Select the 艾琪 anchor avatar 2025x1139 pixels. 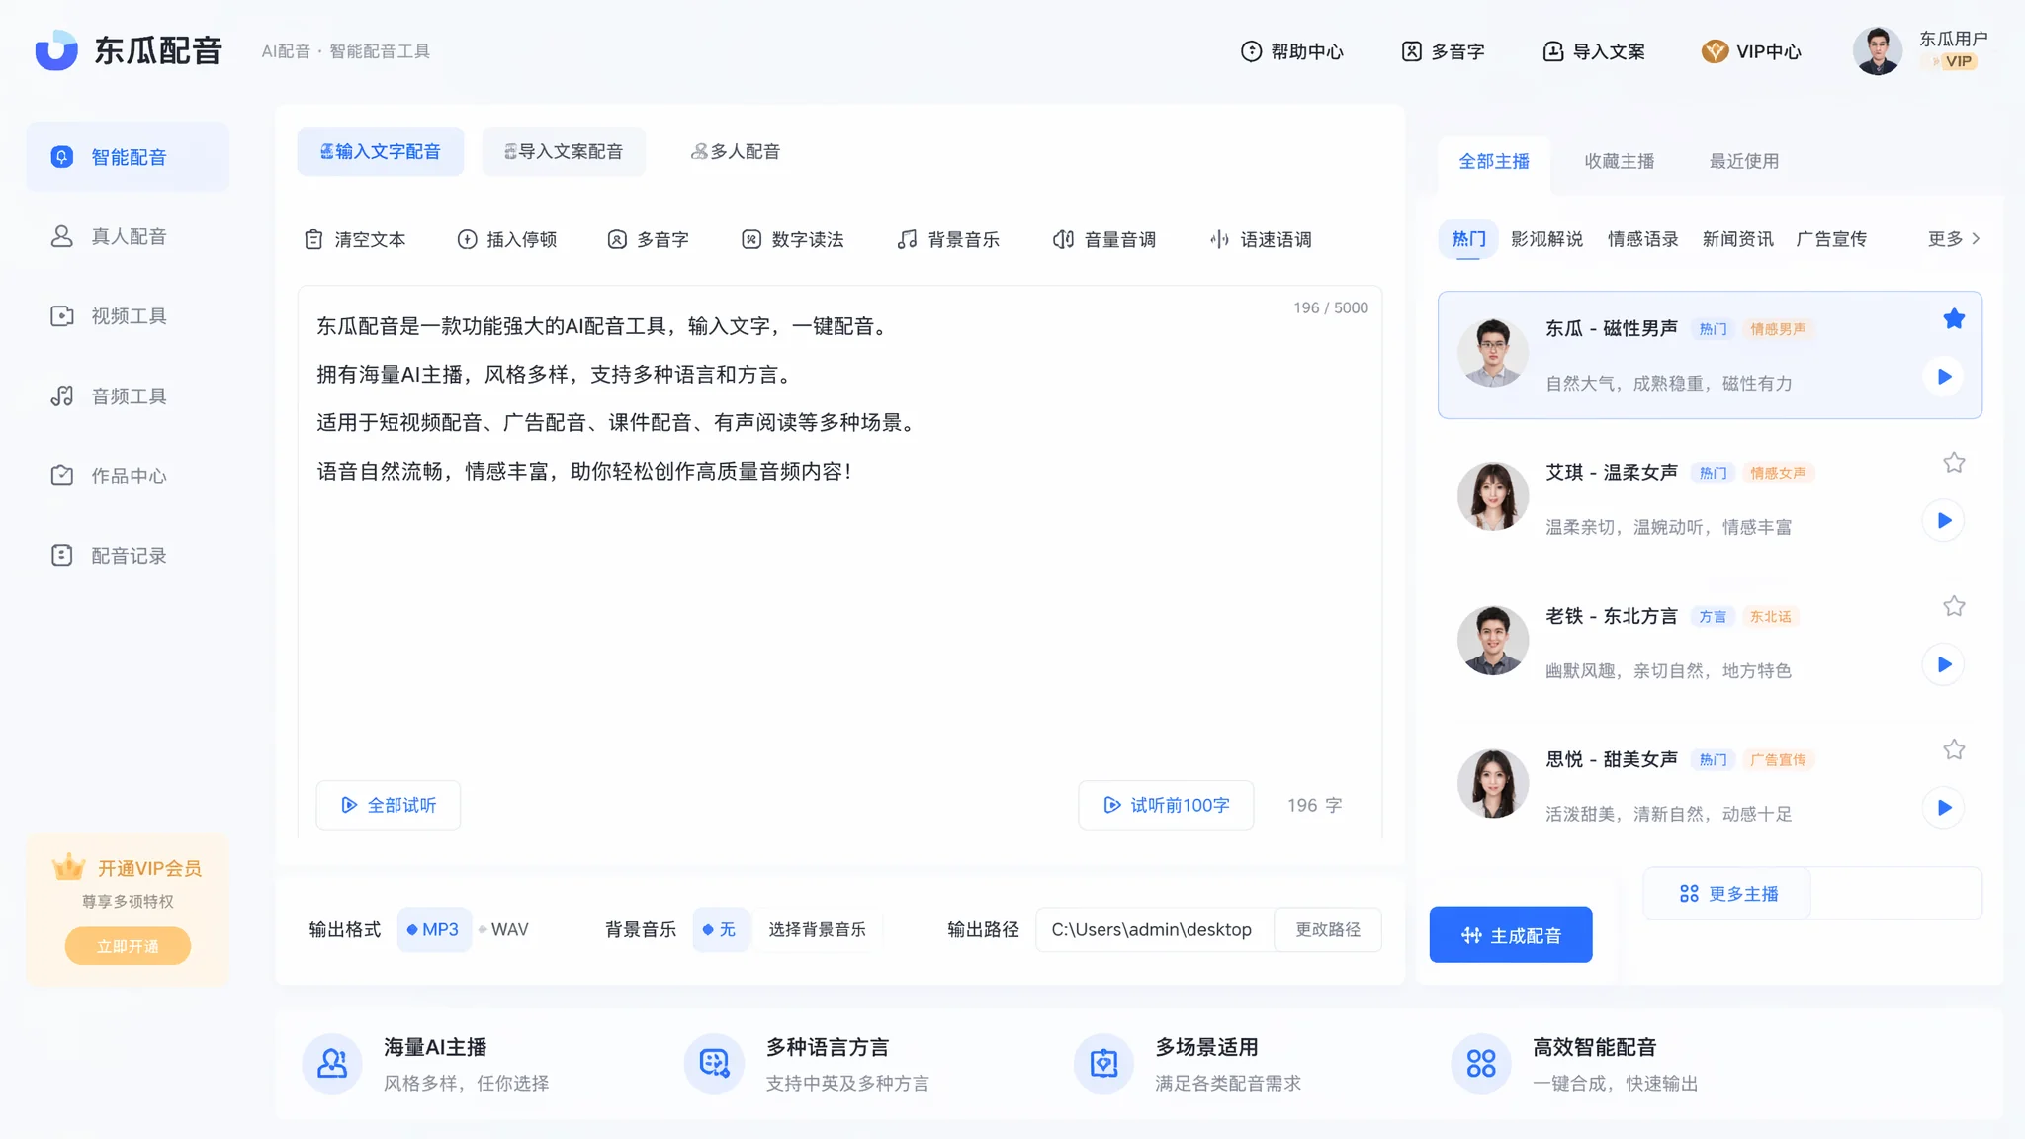(1493, 496)
